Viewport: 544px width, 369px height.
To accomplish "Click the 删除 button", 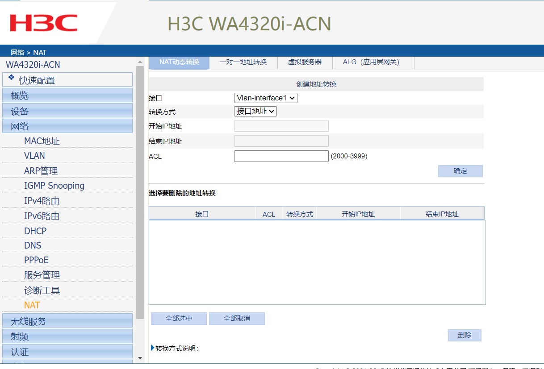I will pos(464,335).
